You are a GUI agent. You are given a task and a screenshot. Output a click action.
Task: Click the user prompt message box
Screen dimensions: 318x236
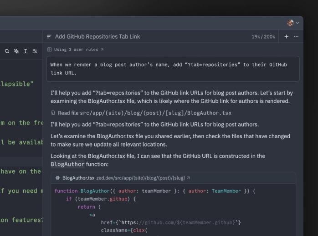[x=173, y=69]
